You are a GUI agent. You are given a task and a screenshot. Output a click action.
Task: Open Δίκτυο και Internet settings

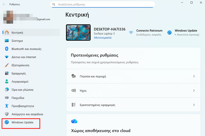(x=24, y=57)
